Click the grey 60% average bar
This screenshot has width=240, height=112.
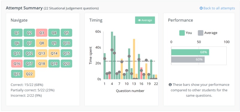click(188, 59)
